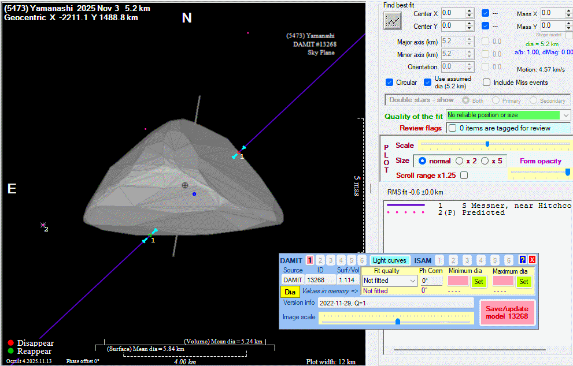Click Save/update model 13268 button
573x366 pixels.
coord(507,312)
